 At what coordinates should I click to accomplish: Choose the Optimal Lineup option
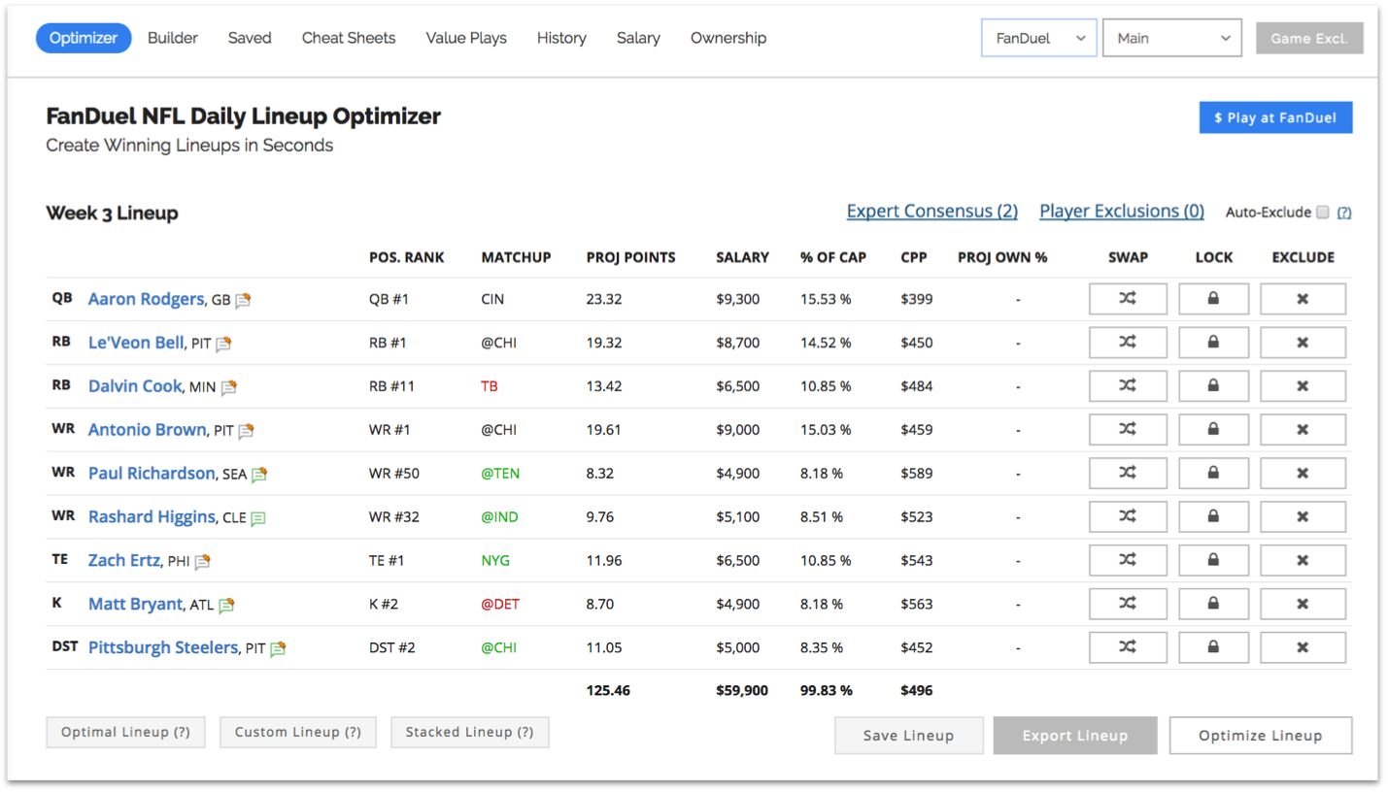125,732
